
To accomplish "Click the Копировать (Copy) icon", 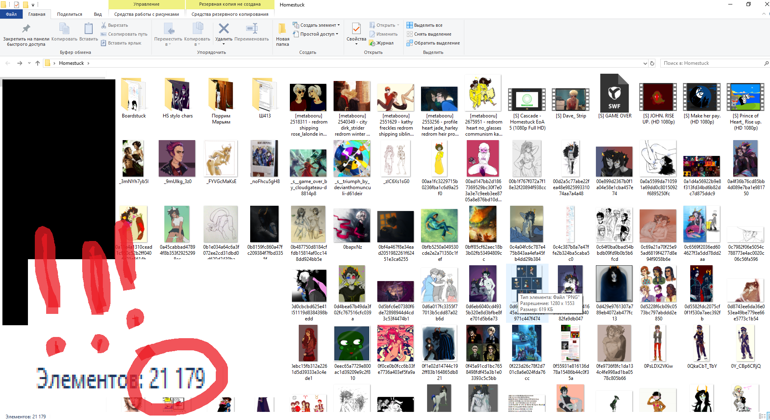I will (x=64, y=29).
